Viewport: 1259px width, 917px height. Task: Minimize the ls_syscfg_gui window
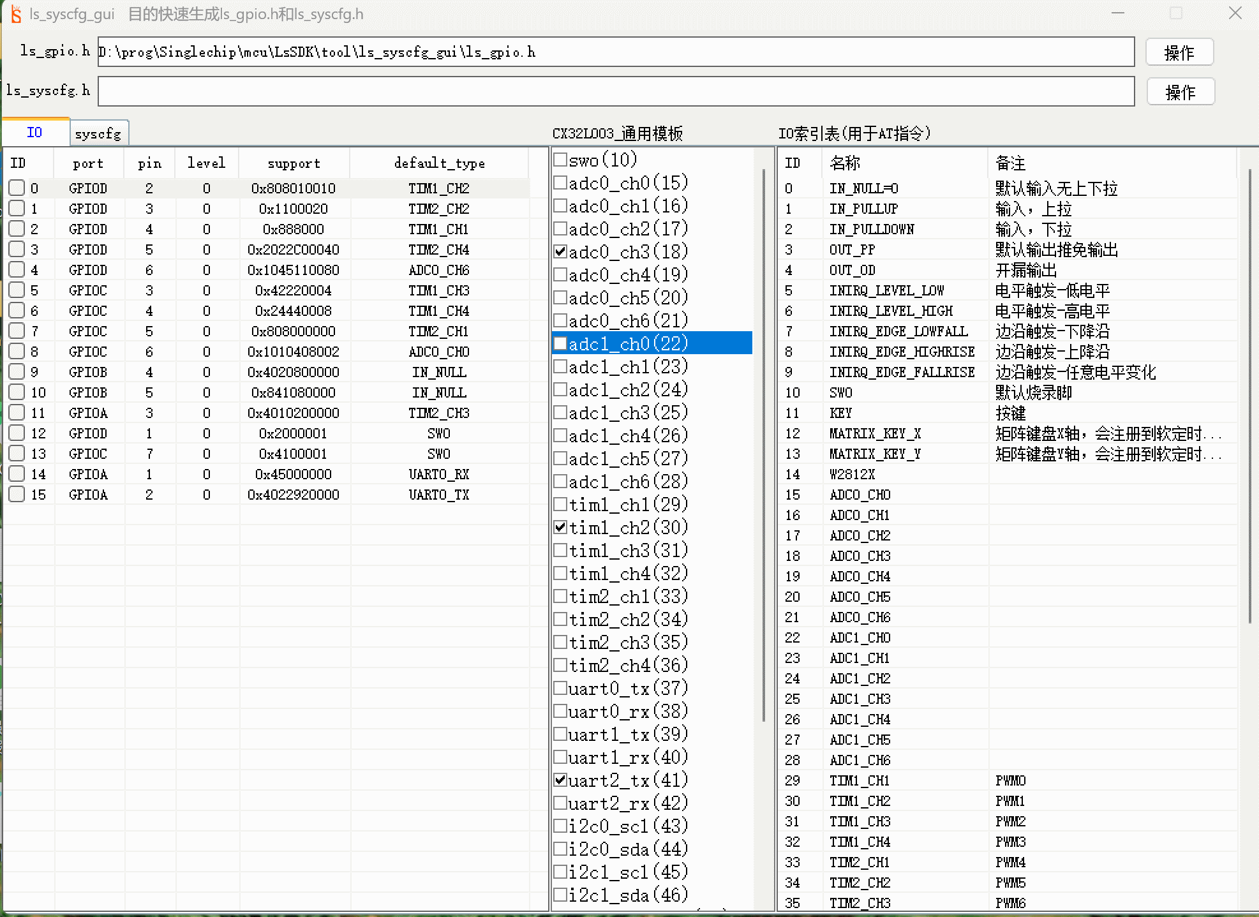point(1117,13)
